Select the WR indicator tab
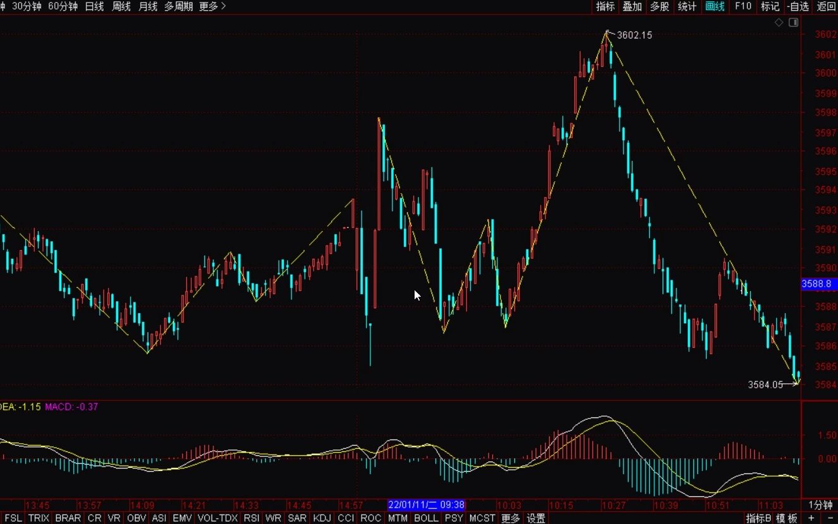The height and width of the screenshot is (524, 838). coord(273,518)
